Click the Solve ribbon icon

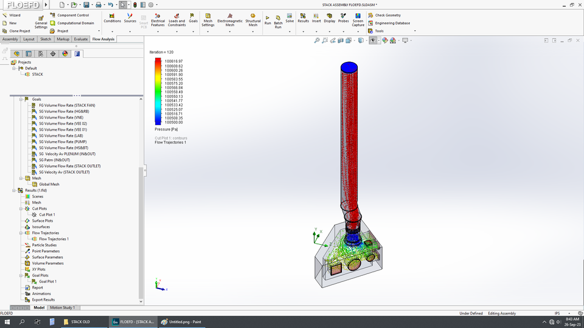coord(290,16)
